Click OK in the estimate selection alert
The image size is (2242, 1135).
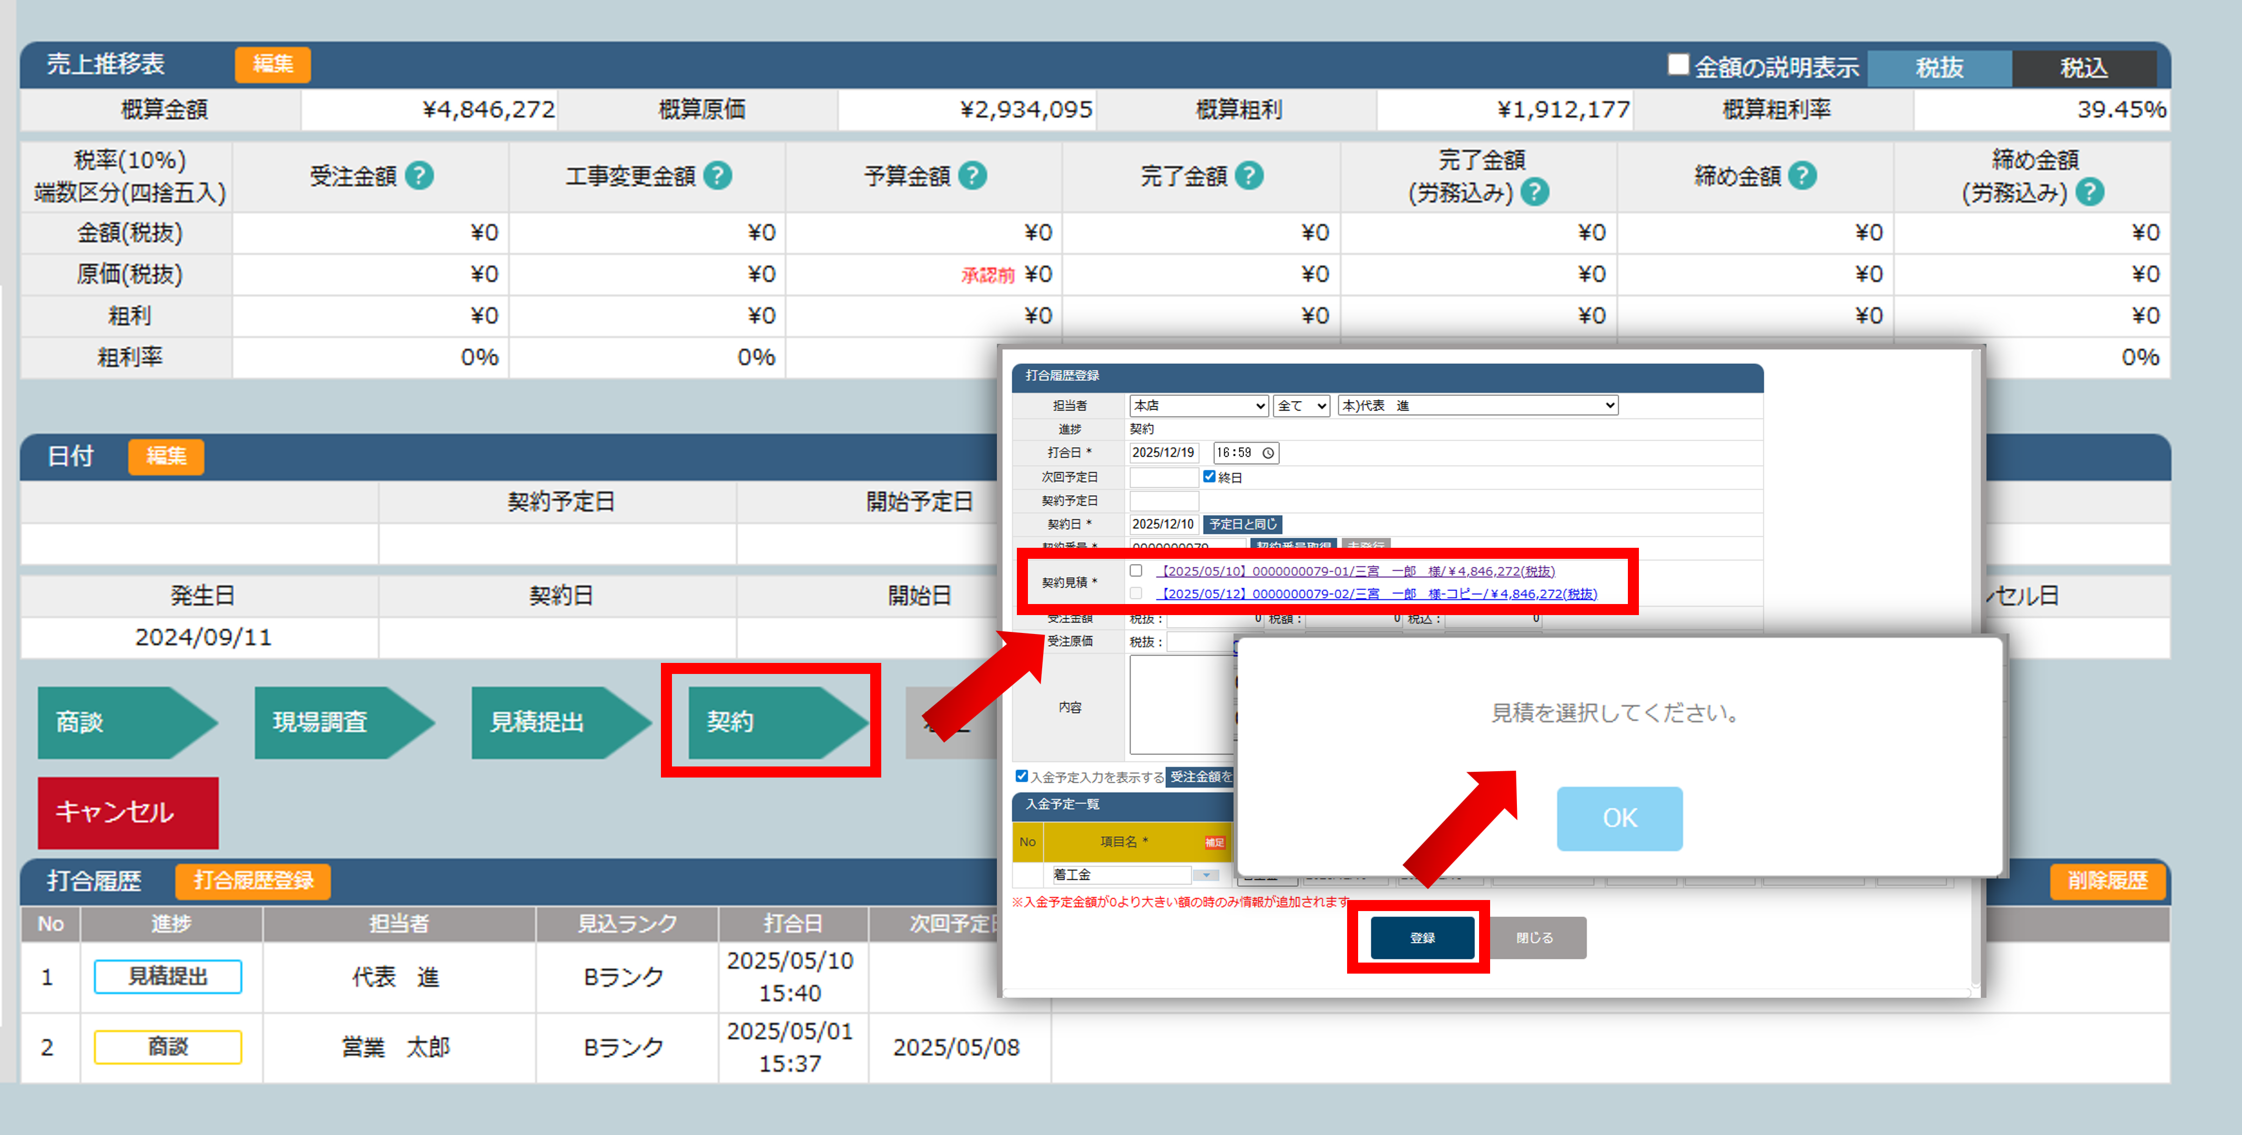[x=1619, y=818]
